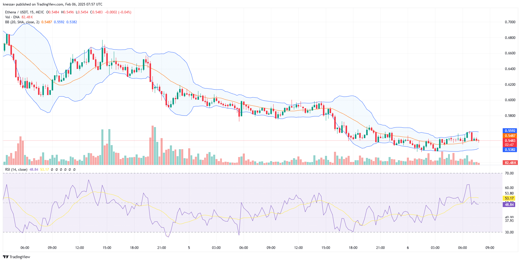The height and width of the screenshot is (262, 521).
Task: Click the 'RSI (14, close)' indicator label
Action: 16,170
